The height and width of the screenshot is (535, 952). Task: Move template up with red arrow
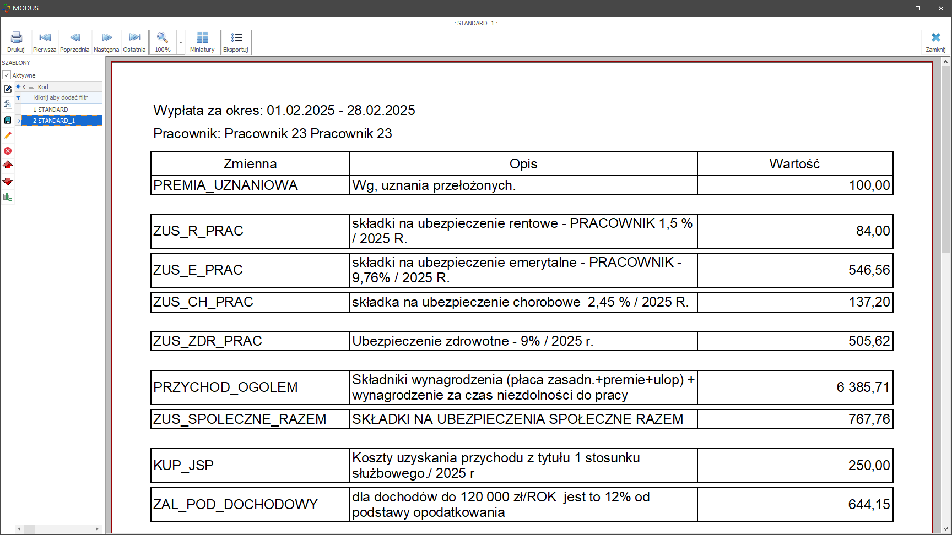coord(8,165)
